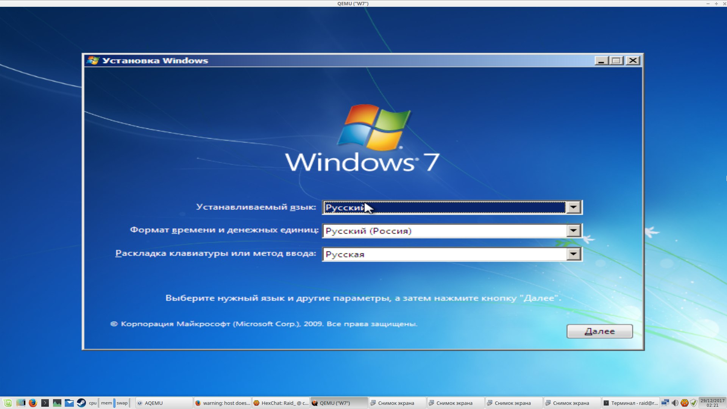Switch to the HexChat taskbar window
The height and width of the screenshot is (409, 727).
(281, 403)
